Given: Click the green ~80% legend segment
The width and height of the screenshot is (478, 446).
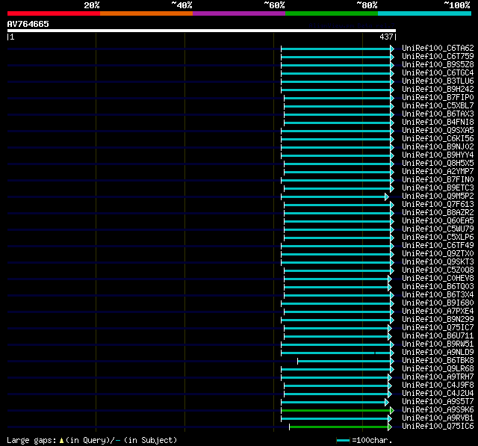Looking at the screenshot, I should pos(332,13).
